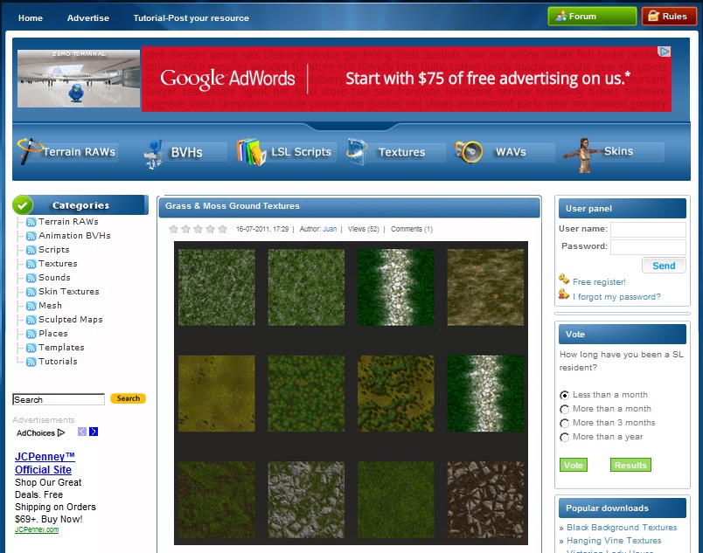Click the Password input field

pos(648,247)
